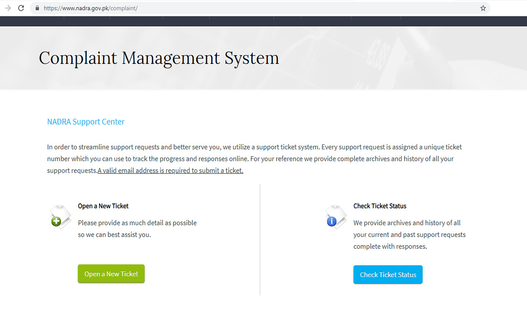The height and width of the screenshot is (329, 527).
Task: Bookmark this page with the star icon
Action: [483, 8]
